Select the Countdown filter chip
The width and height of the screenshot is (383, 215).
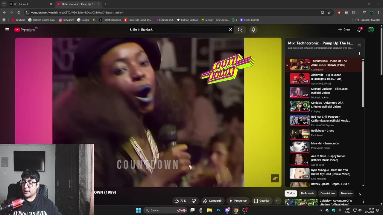coord(328,193)
